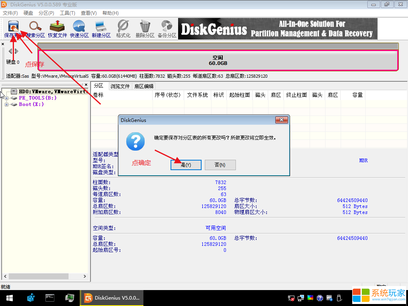
Task: Click the 序号(状态) column header
Action: (x=168, y=95)
